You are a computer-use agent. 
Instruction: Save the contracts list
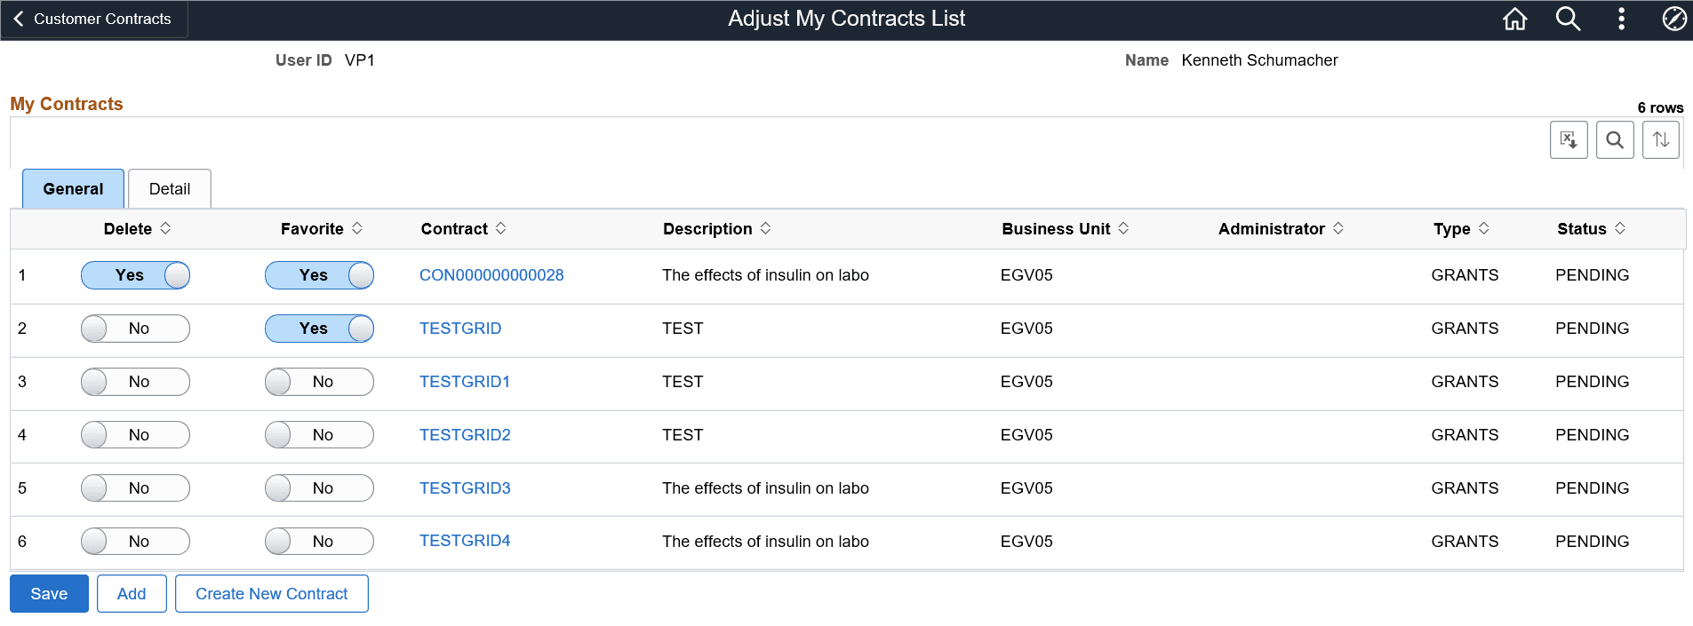click(49, 594)
